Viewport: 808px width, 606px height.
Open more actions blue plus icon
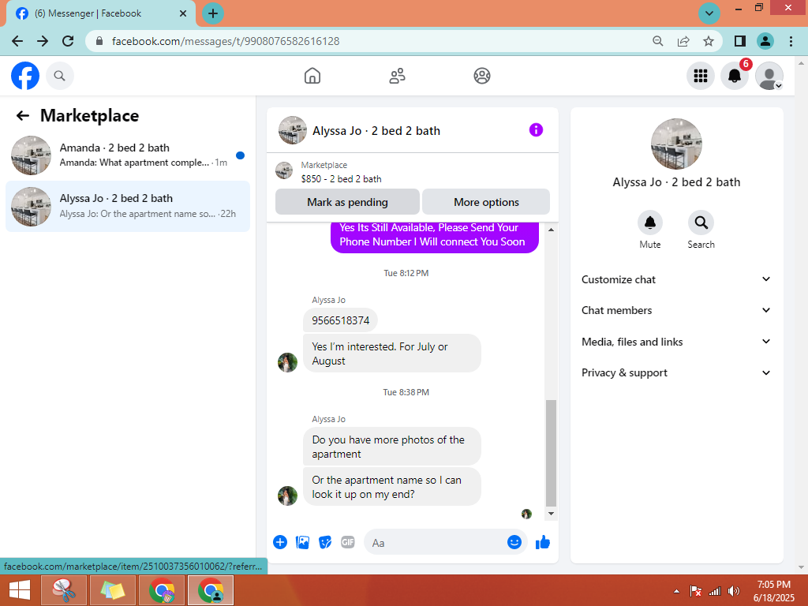280,542
